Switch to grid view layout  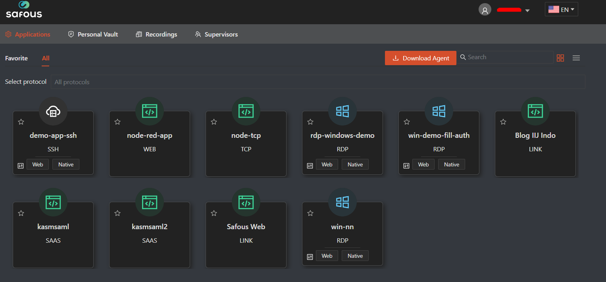[x=560, y=58]
